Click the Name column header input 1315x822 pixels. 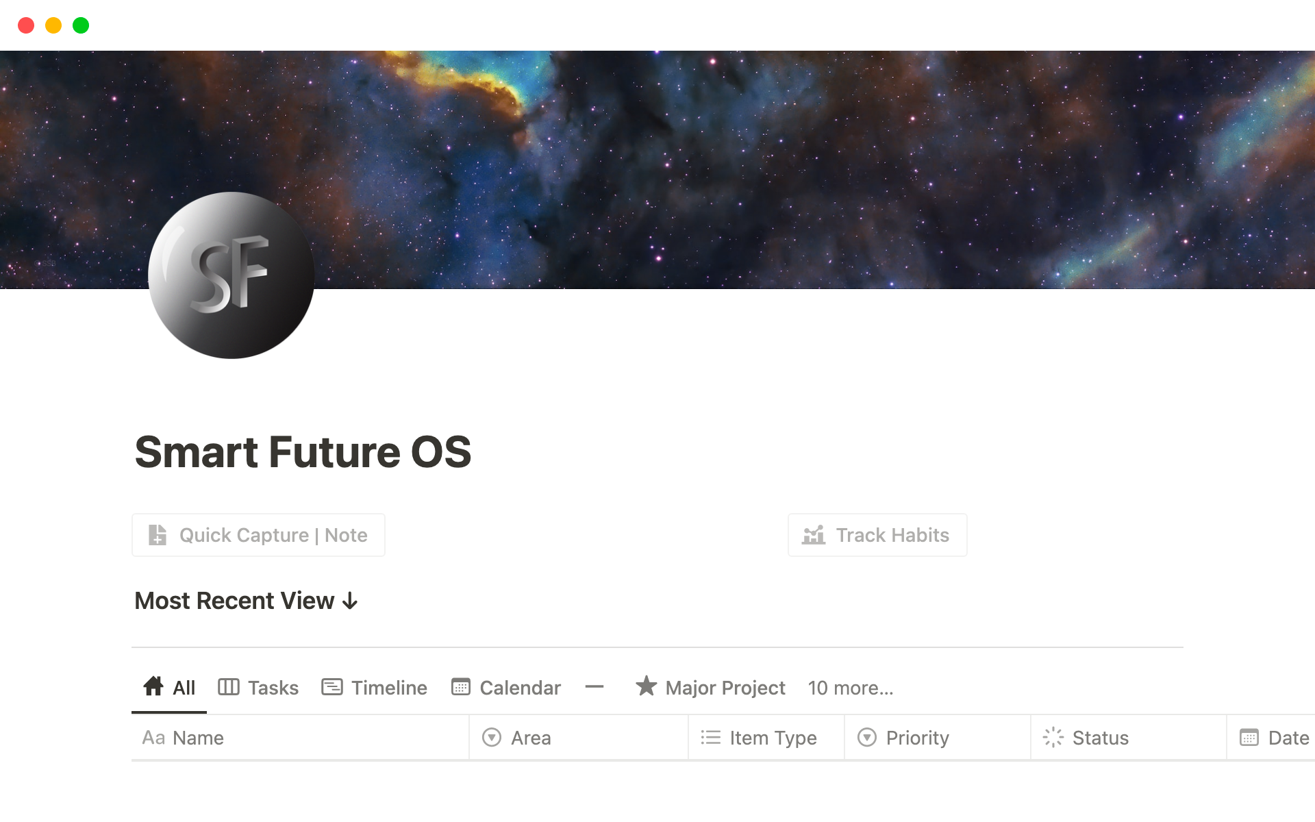[197, 737]
